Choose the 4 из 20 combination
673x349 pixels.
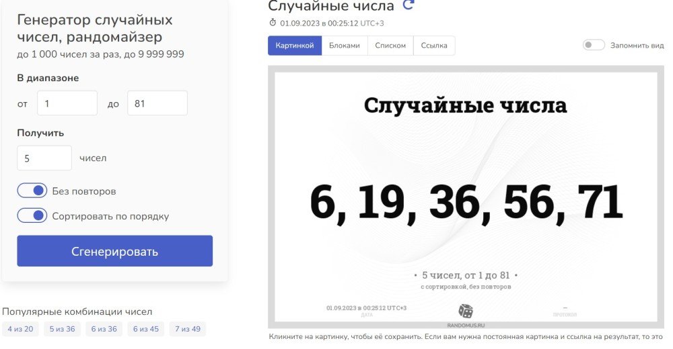coord(20,329)
